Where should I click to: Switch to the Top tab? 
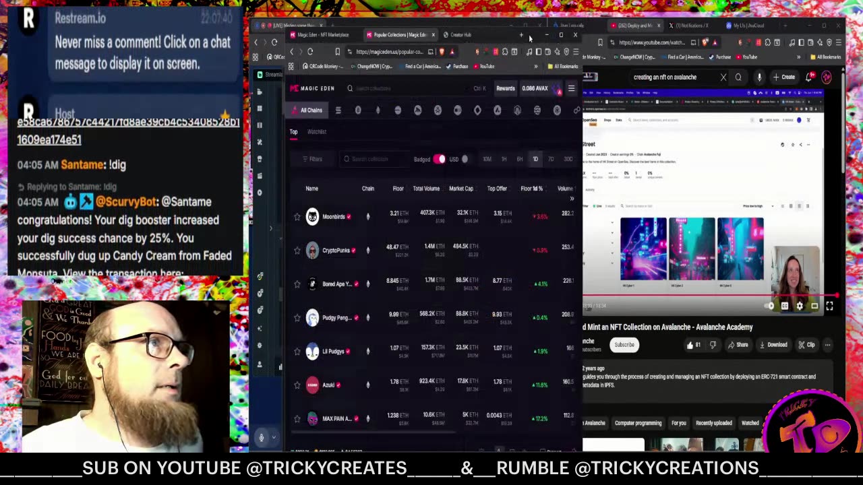293,132
